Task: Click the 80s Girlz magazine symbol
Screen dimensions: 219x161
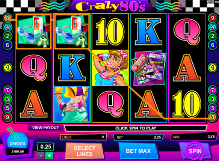Action: (x=149, y=68)
